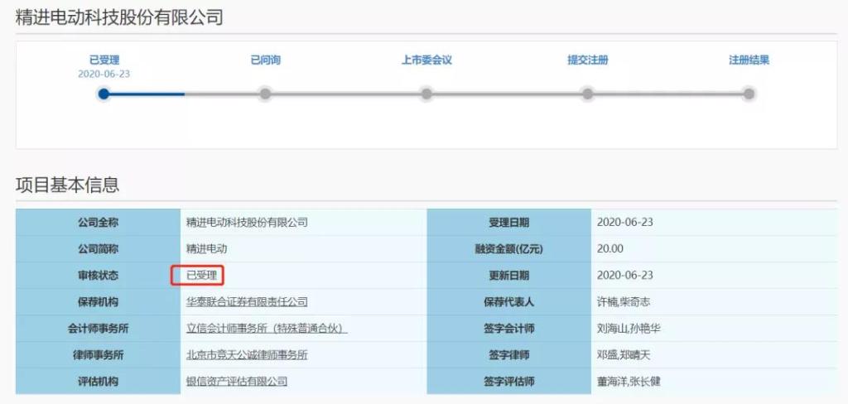Image resolution: width=848 pixels, height=404 pixels.
Task: Click the 签字会计师 header cell
Action: (509, 329)
